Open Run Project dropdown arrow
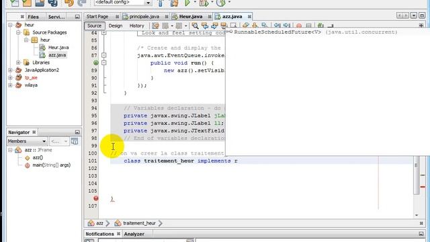Image resolution: width=430 pixels, height=242 pixels. coord(195,2)
